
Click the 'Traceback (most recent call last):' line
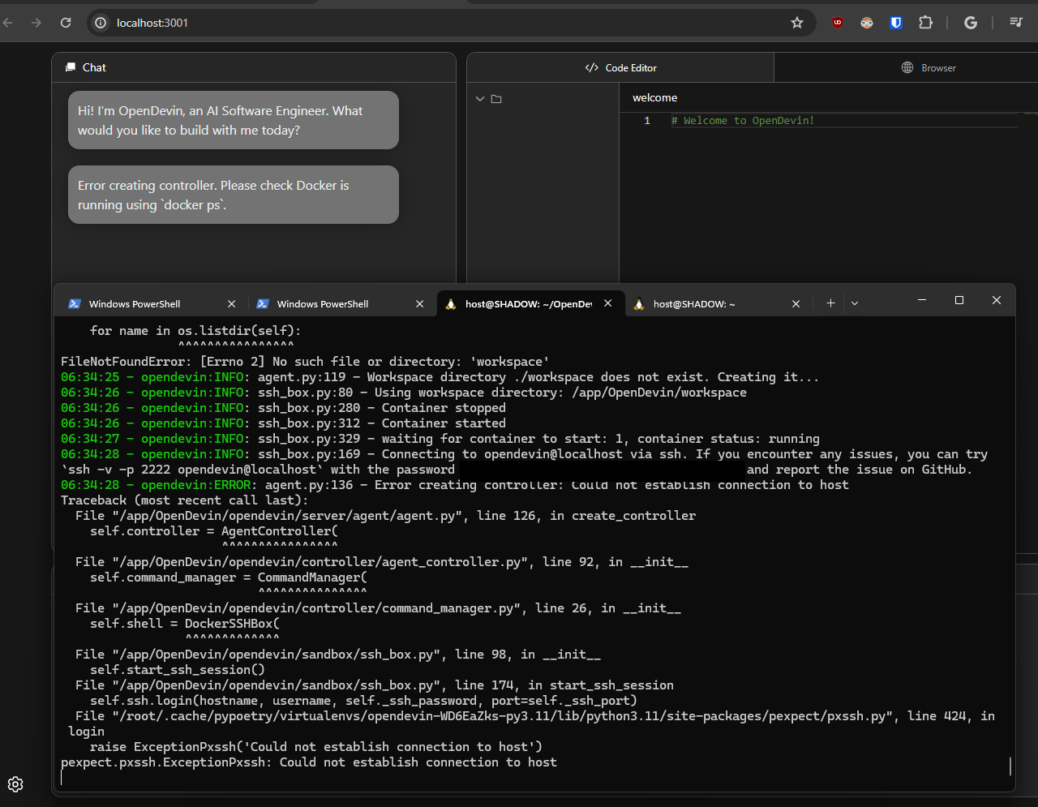[185, 500]
